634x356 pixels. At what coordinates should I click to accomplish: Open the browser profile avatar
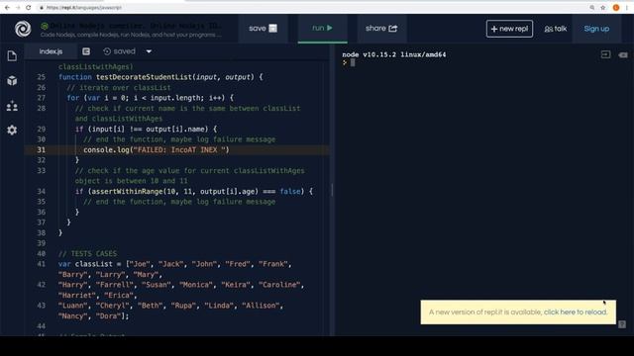(616, 7)
